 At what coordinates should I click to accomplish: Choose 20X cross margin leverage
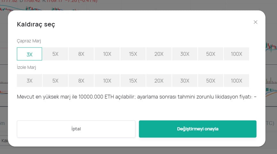click(x=159, y=54)
